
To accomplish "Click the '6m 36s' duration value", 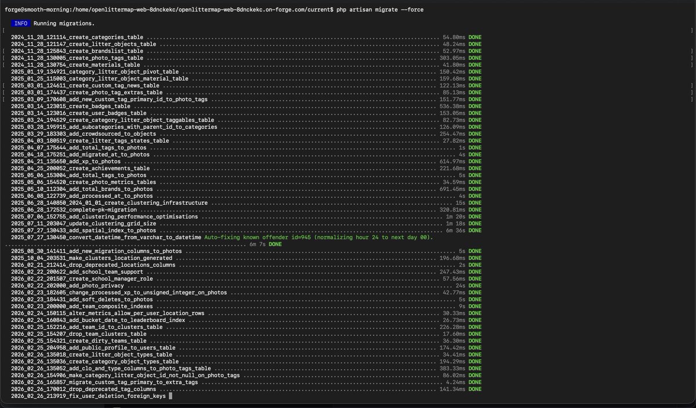I will tap(457, 231).
